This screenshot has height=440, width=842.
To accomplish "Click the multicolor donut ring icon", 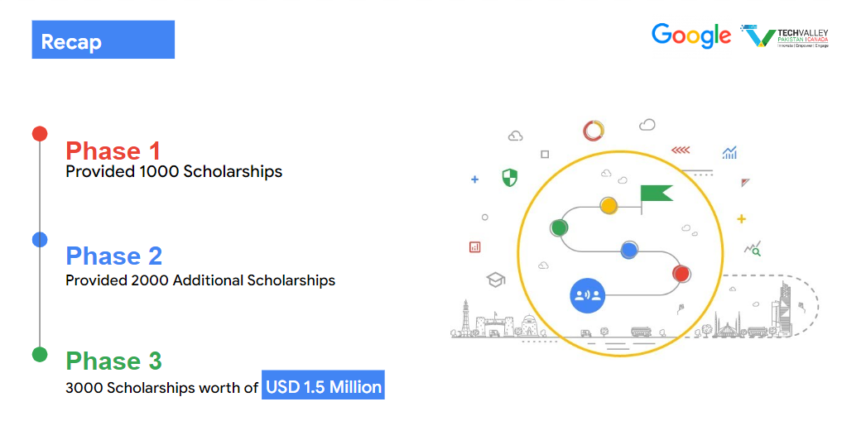I will (x=594, y=131).
